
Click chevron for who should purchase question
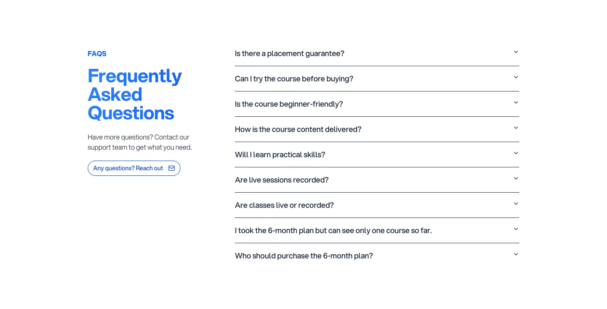click(516, 254)
